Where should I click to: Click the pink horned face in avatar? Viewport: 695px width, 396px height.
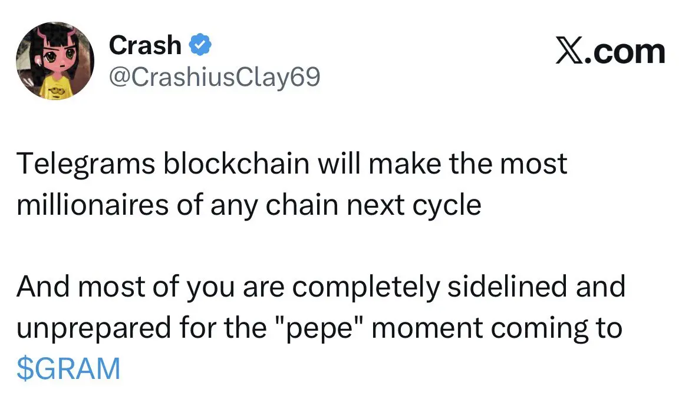pos(57,55)
